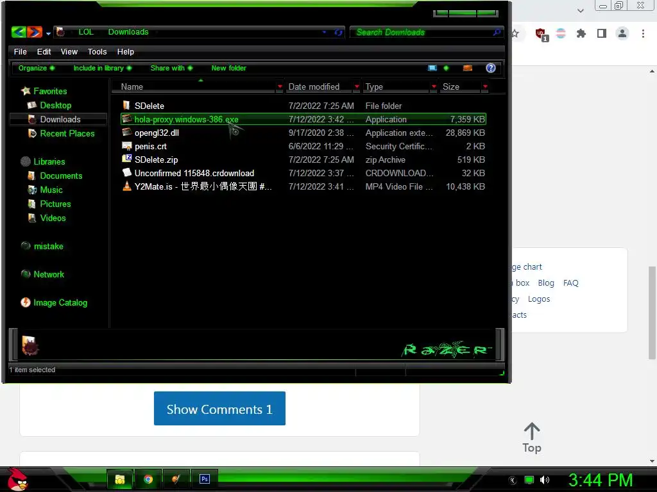Open the Tools menu
Viewport: 657px width, 492px height.
98,51
